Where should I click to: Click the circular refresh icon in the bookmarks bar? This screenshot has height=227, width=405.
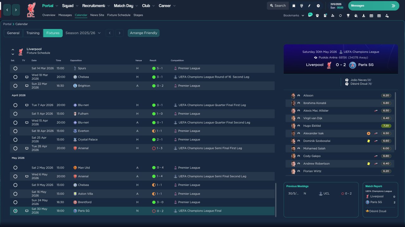[x=340, y=15]
